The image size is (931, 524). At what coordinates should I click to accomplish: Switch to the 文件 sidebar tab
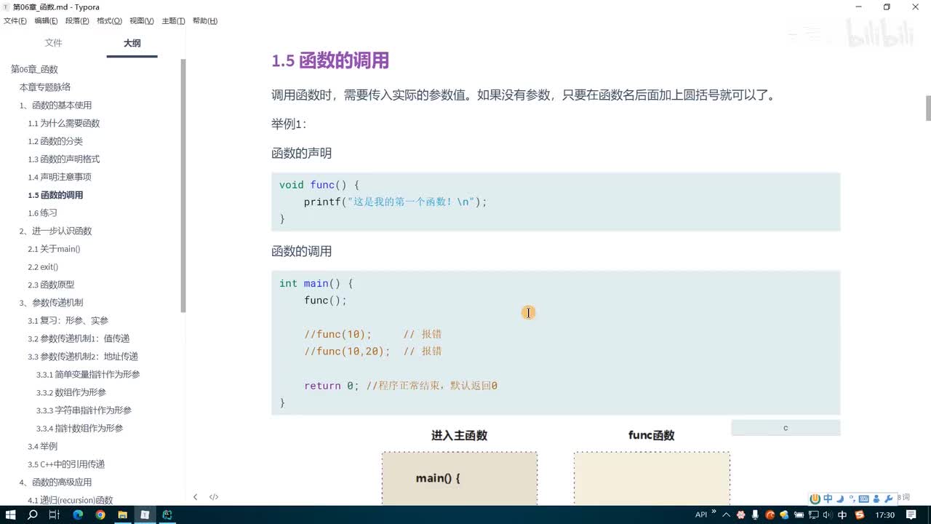[x=53, y=43]
